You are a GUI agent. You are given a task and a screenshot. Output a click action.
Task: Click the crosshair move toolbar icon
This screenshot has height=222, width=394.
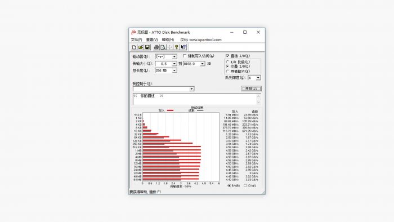(x=170, y=47)
